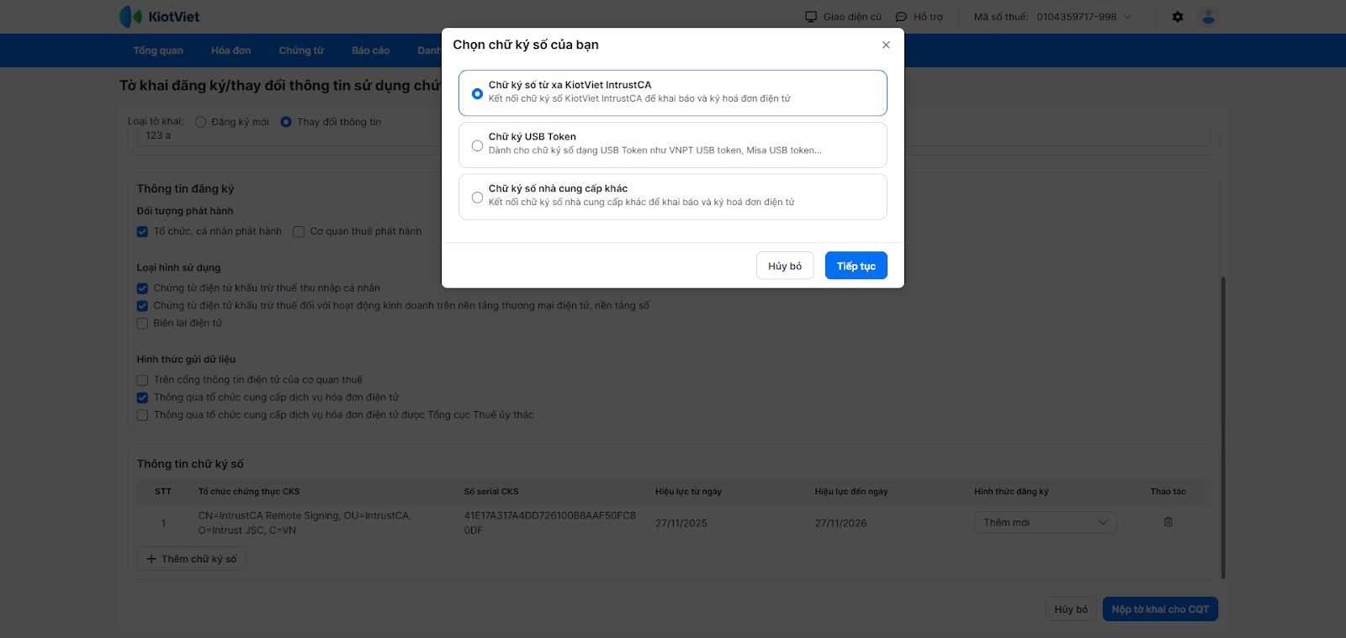Go to the Tổng quan tab
Screen dimensions: 1346x638
tap(158, 50)
